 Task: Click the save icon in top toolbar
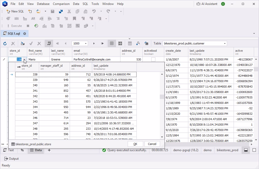click(x=53, y=11)
